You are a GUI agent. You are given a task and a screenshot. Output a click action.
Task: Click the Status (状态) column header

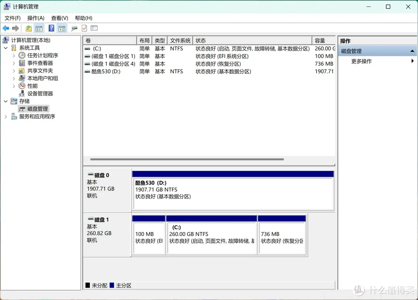coord(252,41)
